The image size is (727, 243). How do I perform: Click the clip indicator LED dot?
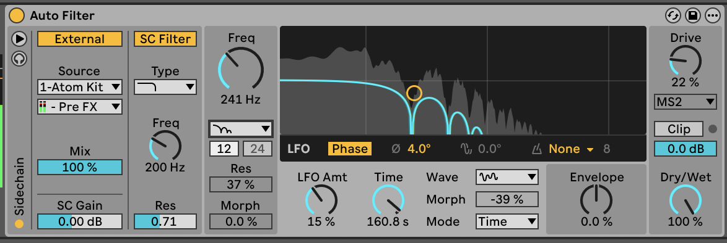713,129
